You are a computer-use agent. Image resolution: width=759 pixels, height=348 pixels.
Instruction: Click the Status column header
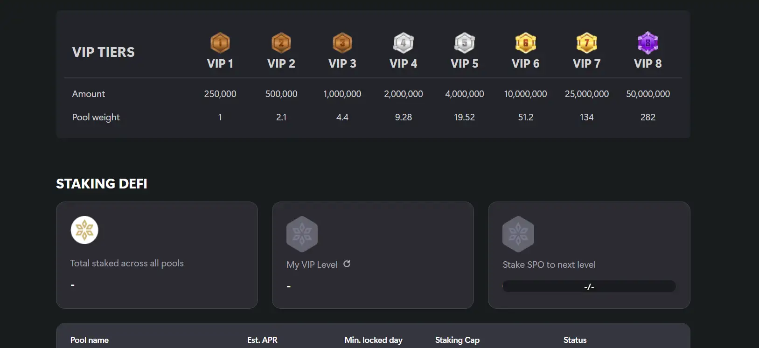pos(575,340)
